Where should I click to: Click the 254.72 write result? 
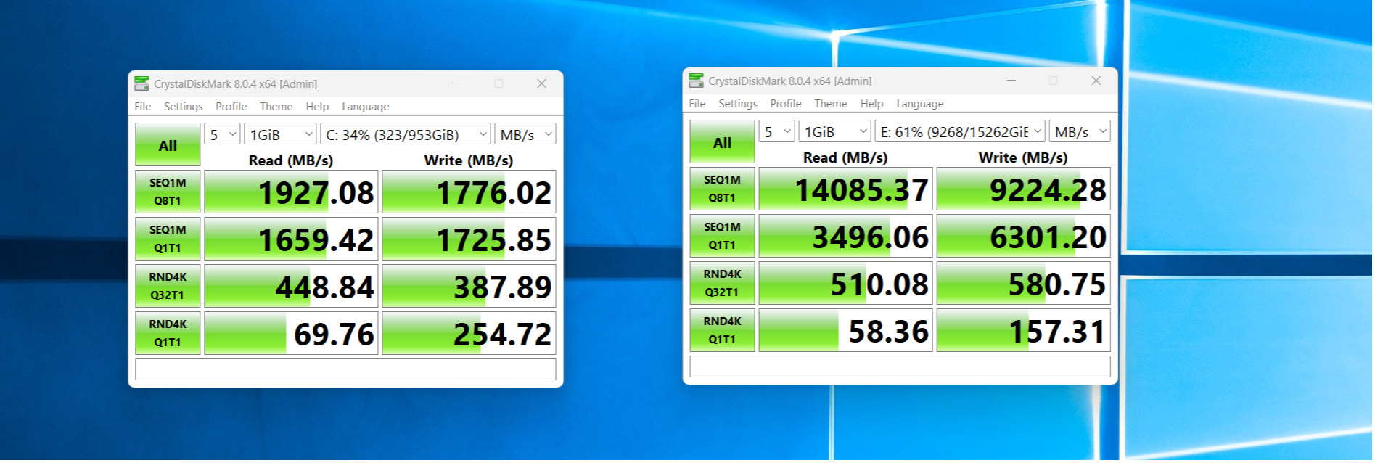pos(469,333)
